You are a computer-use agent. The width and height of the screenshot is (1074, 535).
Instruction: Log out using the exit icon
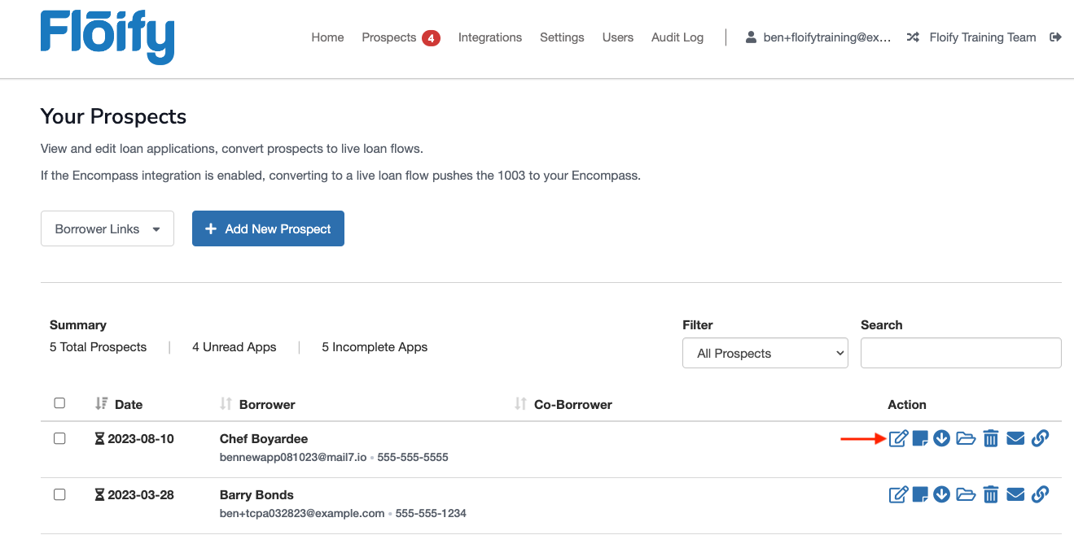[1056, 37]
